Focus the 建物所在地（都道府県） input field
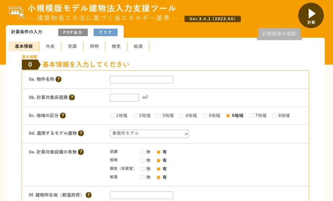This screenshot has width=333, height=201. 141,195
